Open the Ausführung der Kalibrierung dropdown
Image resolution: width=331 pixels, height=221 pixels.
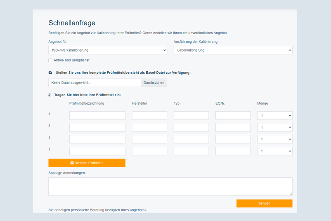tap(233, 50)
